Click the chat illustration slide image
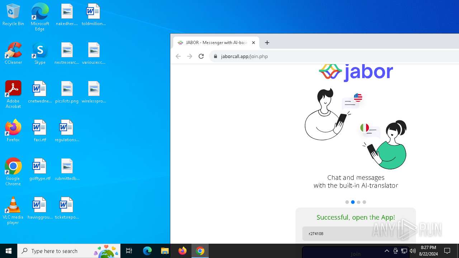The height and width of the screenshot is (258, 459). tap(356, 128)
